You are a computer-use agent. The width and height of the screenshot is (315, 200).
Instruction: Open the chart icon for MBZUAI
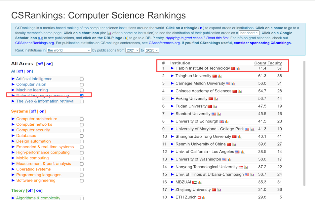200,182
